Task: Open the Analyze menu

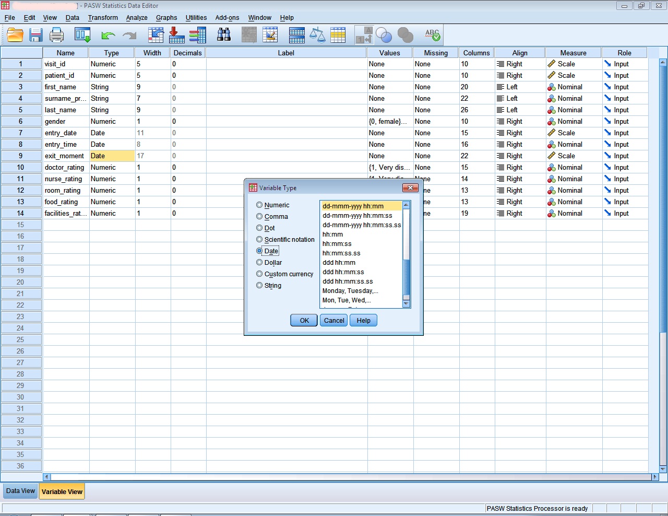Action: click(x=137, y=17)
